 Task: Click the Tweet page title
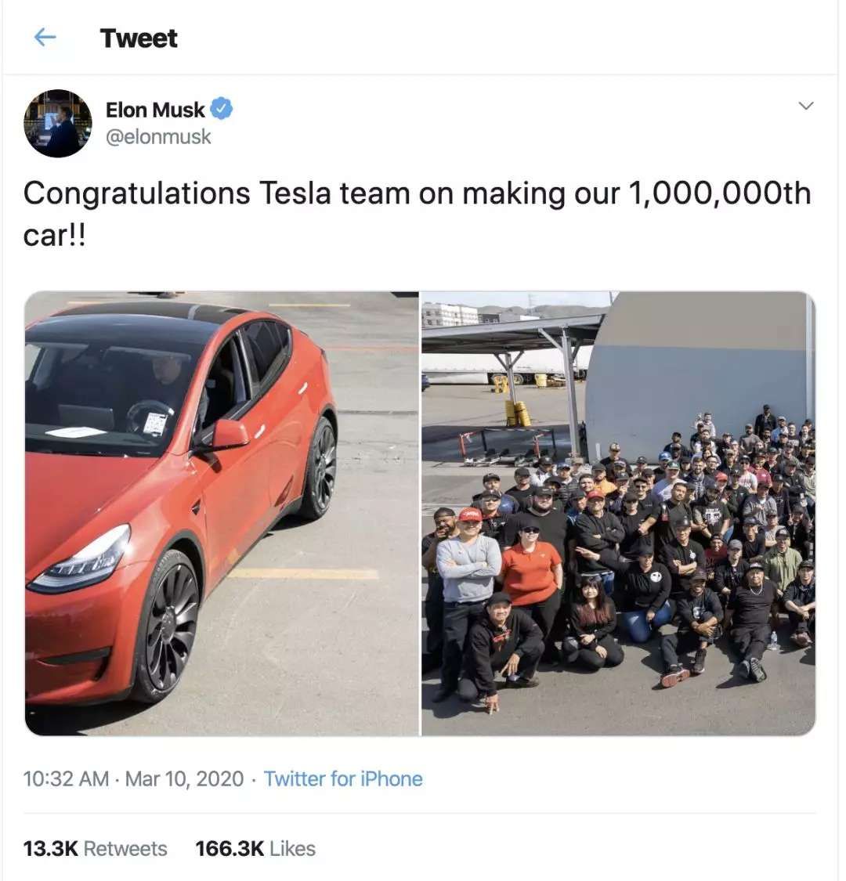coord(139,38)
